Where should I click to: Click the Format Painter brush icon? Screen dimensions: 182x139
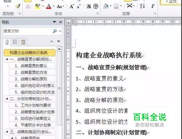pyautogui.click(x=18, y=6)
